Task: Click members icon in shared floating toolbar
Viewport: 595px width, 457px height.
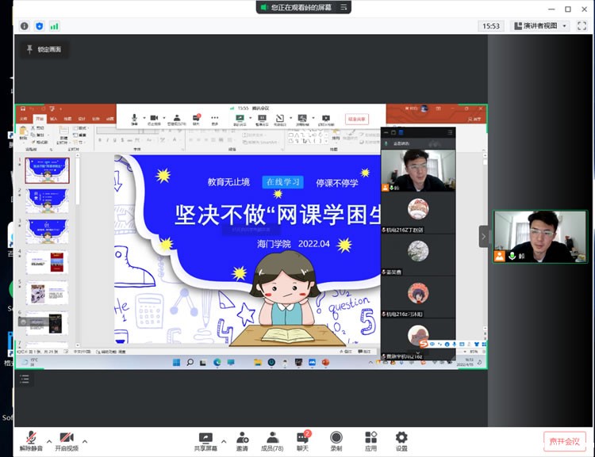Action: 177,120
